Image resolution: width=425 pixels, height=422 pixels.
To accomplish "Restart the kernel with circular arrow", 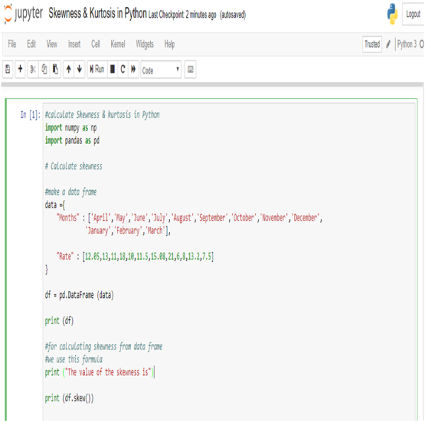I will click(123, 70).
